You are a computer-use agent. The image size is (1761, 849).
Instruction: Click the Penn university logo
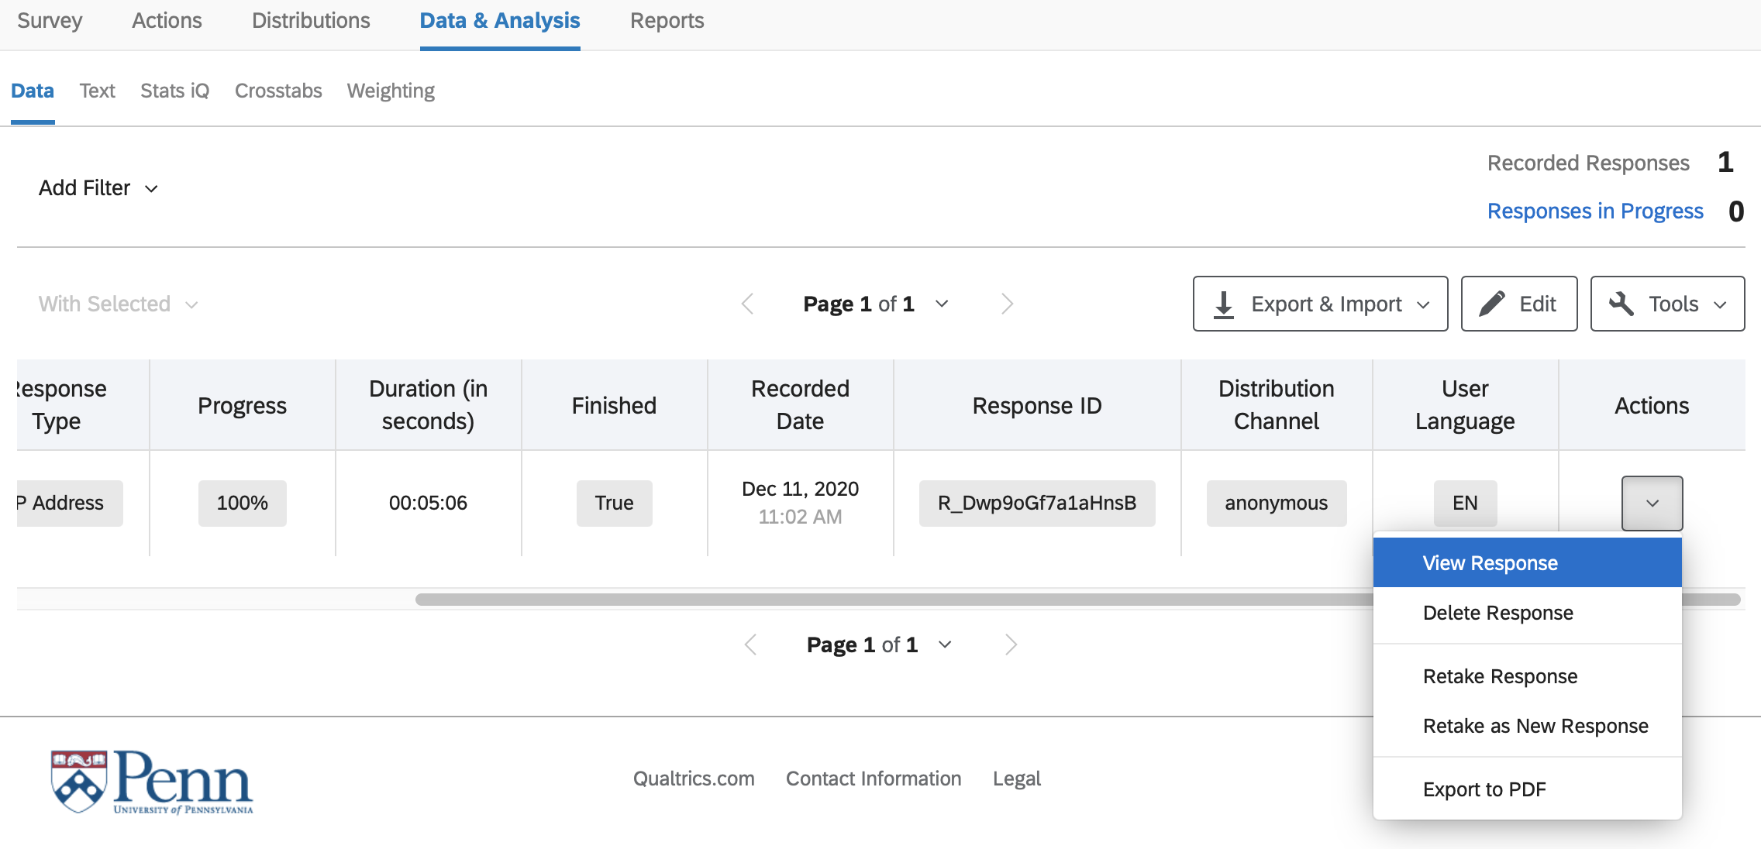point(152,781)
